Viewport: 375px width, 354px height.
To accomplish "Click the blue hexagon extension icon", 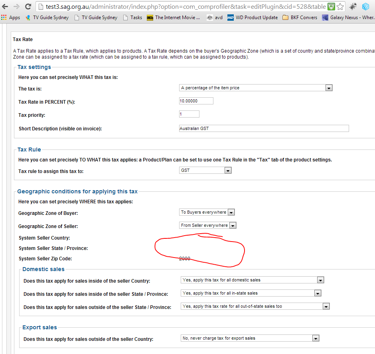I will point(365,7).
